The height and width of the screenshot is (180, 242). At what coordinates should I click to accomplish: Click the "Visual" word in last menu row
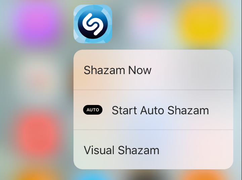[99, 150]
